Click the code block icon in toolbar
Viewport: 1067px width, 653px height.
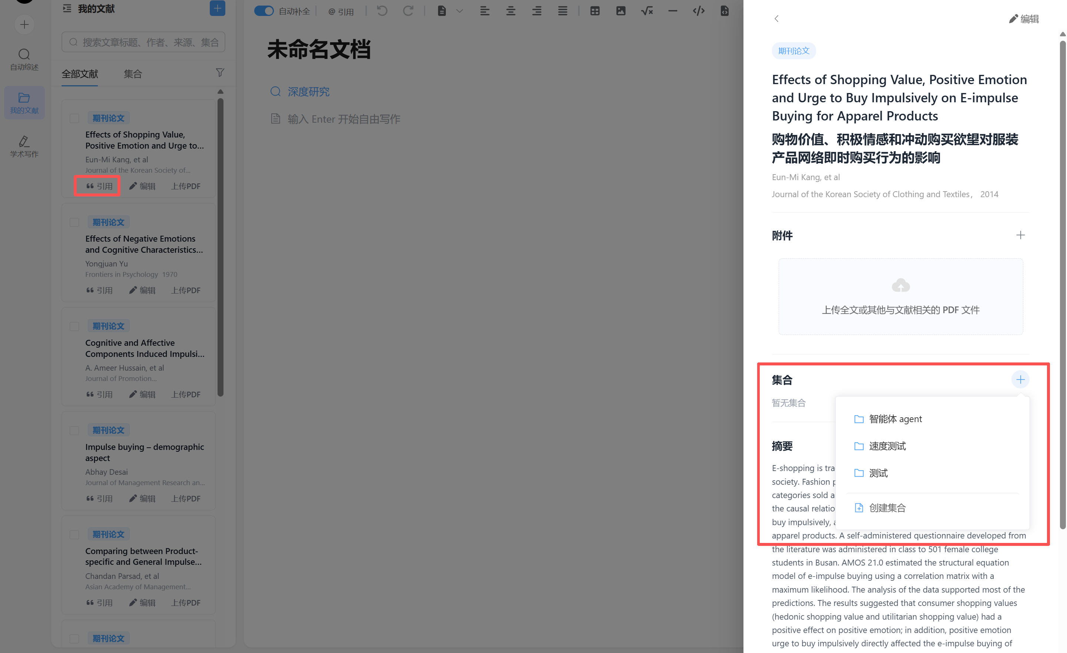[699, 11]
